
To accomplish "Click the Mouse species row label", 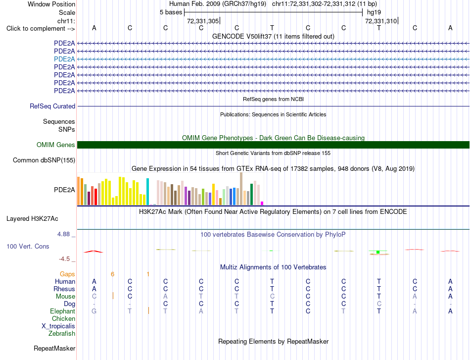I will (65, 297).
